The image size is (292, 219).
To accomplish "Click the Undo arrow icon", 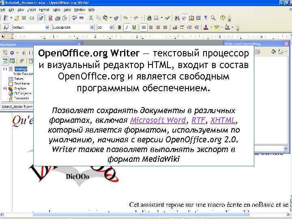I will click(x=126, y=18).
